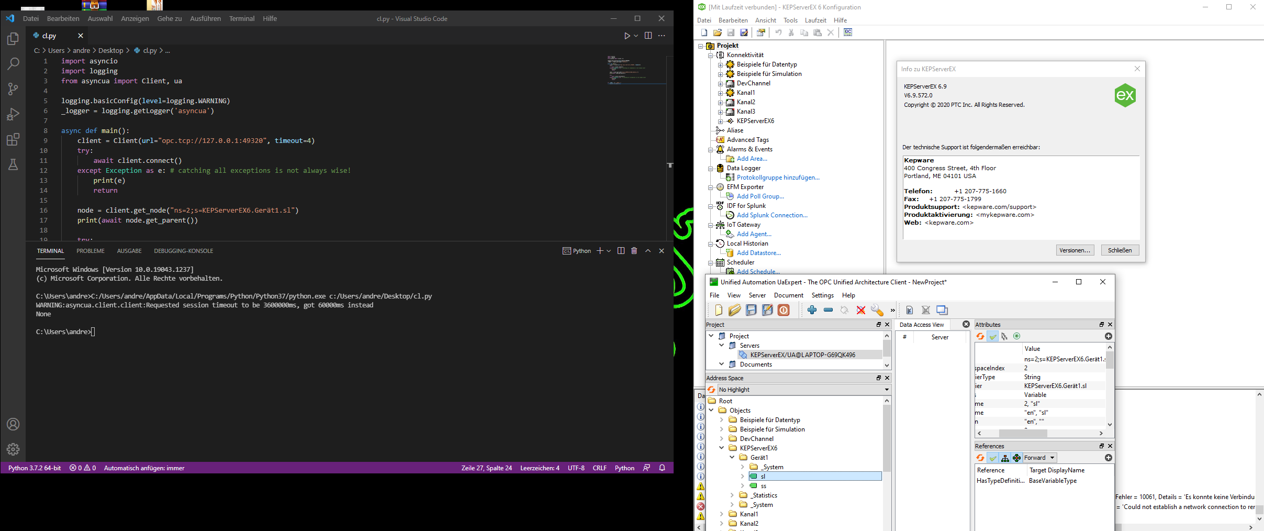Click Add Server plus icon in UaExpert
This screenshot has height=531, width=1264.
(812, 310)
